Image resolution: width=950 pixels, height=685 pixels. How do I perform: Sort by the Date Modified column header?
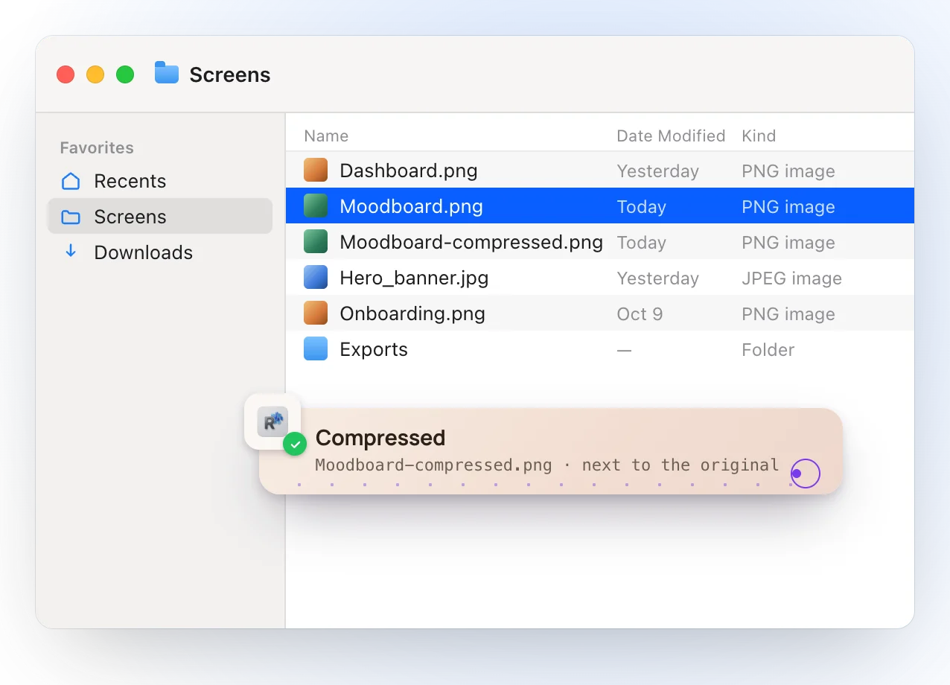pyautogui.click(x=671, y=136)
